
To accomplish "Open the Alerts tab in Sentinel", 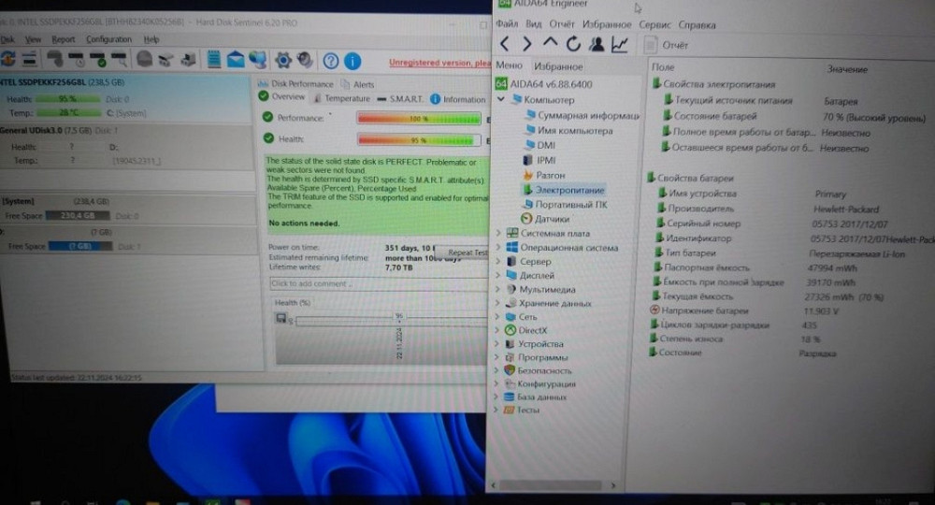I will click(x=358, y=85).
